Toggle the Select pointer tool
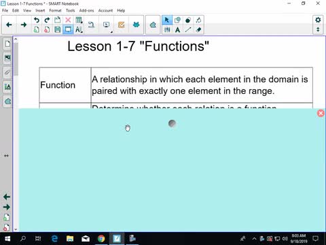This screenshot has width=326, height=245. (x=167, y=20)
